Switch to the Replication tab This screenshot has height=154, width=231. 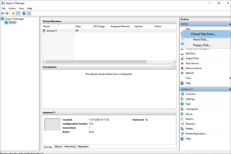tap(83, 147)
